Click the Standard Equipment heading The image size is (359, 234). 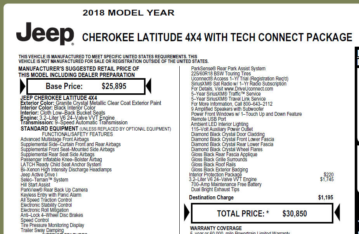click(x=49, y=129)
